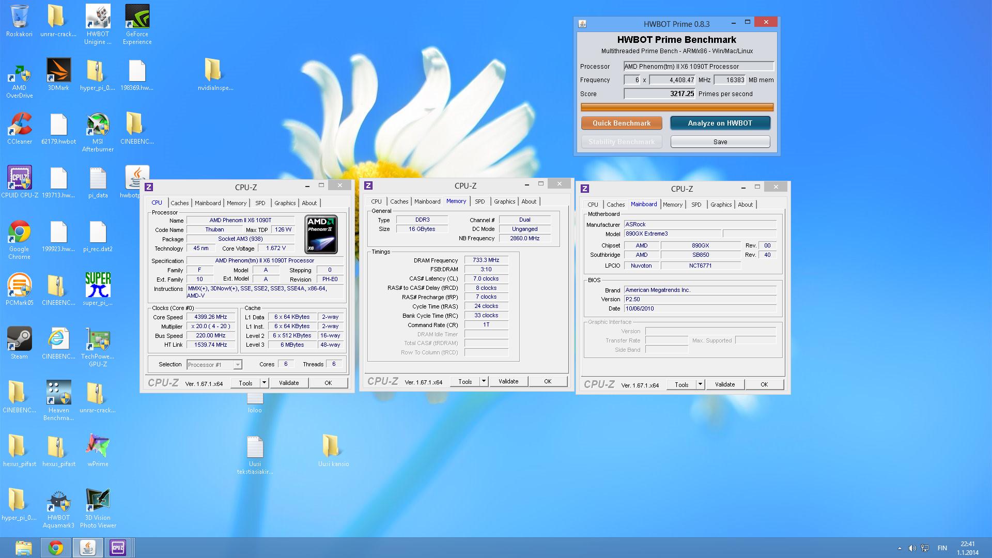The height and width of the screenshot is (558, 992).
Task: Click the Quick Benchmark button
Action: pyautogui.click(x=622, y=123)
